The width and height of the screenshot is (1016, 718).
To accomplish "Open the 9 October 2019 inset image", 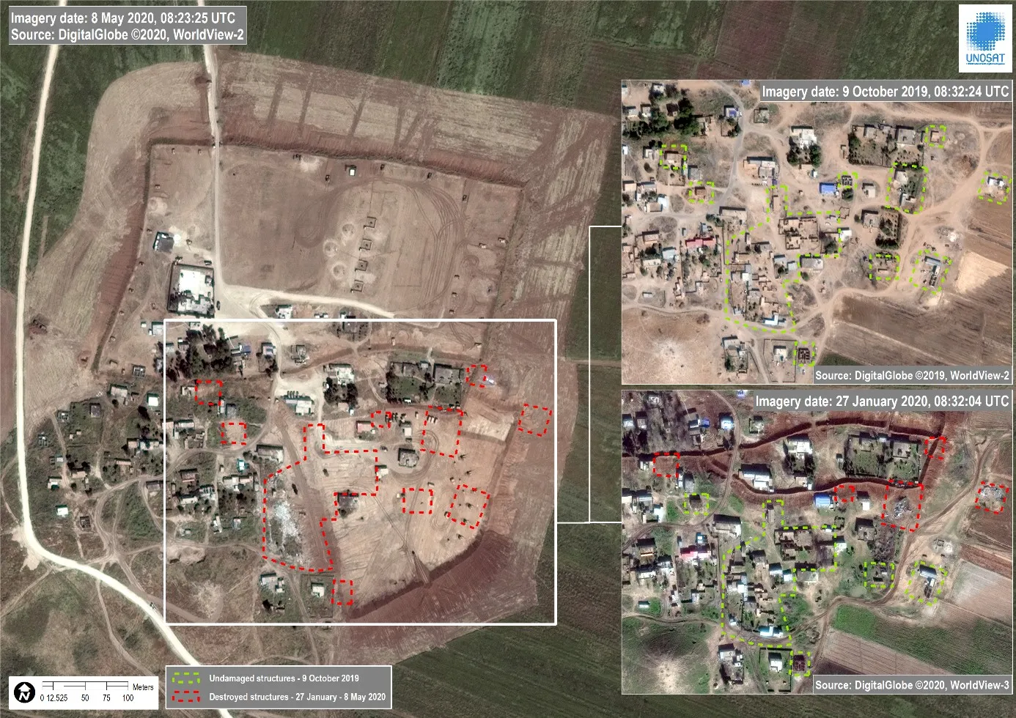I will tap(817, 232).
